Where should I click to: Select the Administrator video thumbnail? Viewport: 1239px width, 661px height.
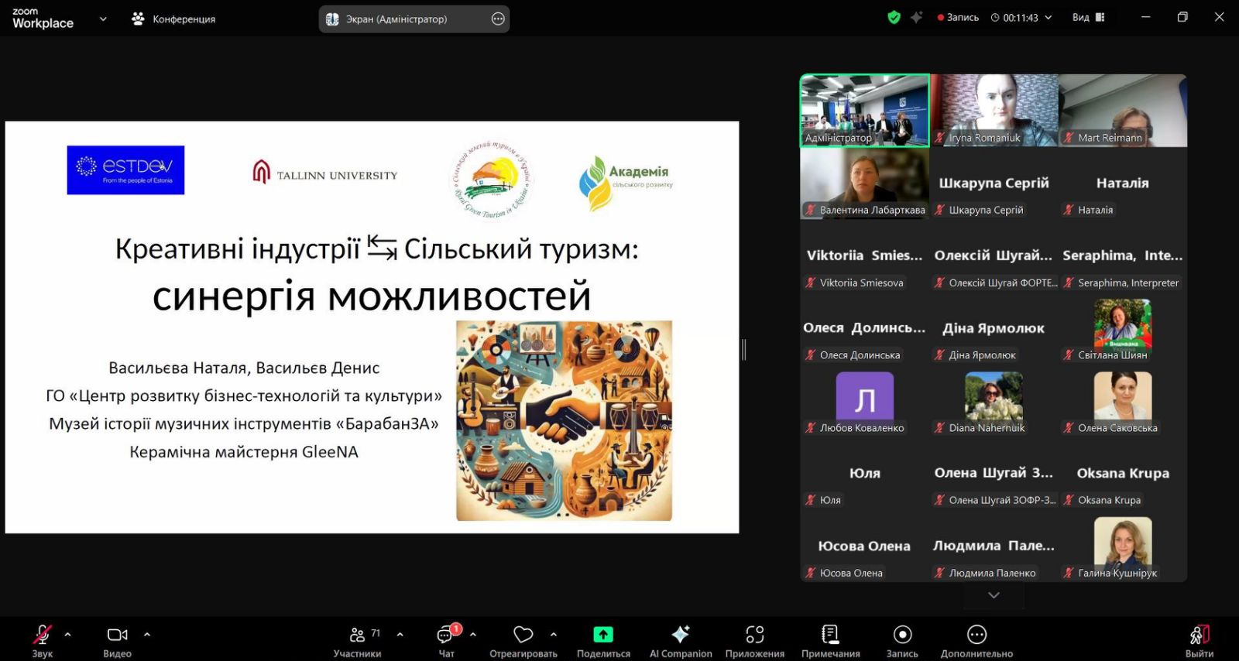(x=864, y=110)
